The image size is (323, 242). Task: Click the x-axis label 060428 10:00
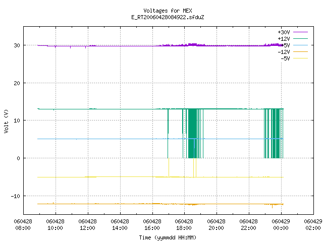[x=55, y=225]
